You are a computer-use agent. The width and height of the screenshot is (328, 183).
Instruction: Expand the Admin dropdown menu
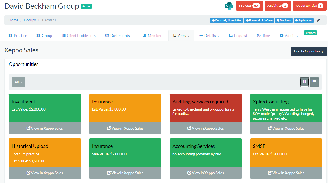[x=289, y=36]
